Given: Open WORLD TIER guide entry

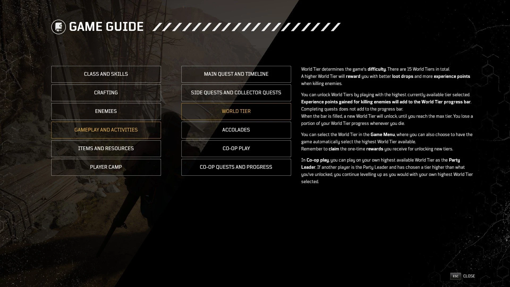Looking at the screenshot, I should tap(236, 111).
